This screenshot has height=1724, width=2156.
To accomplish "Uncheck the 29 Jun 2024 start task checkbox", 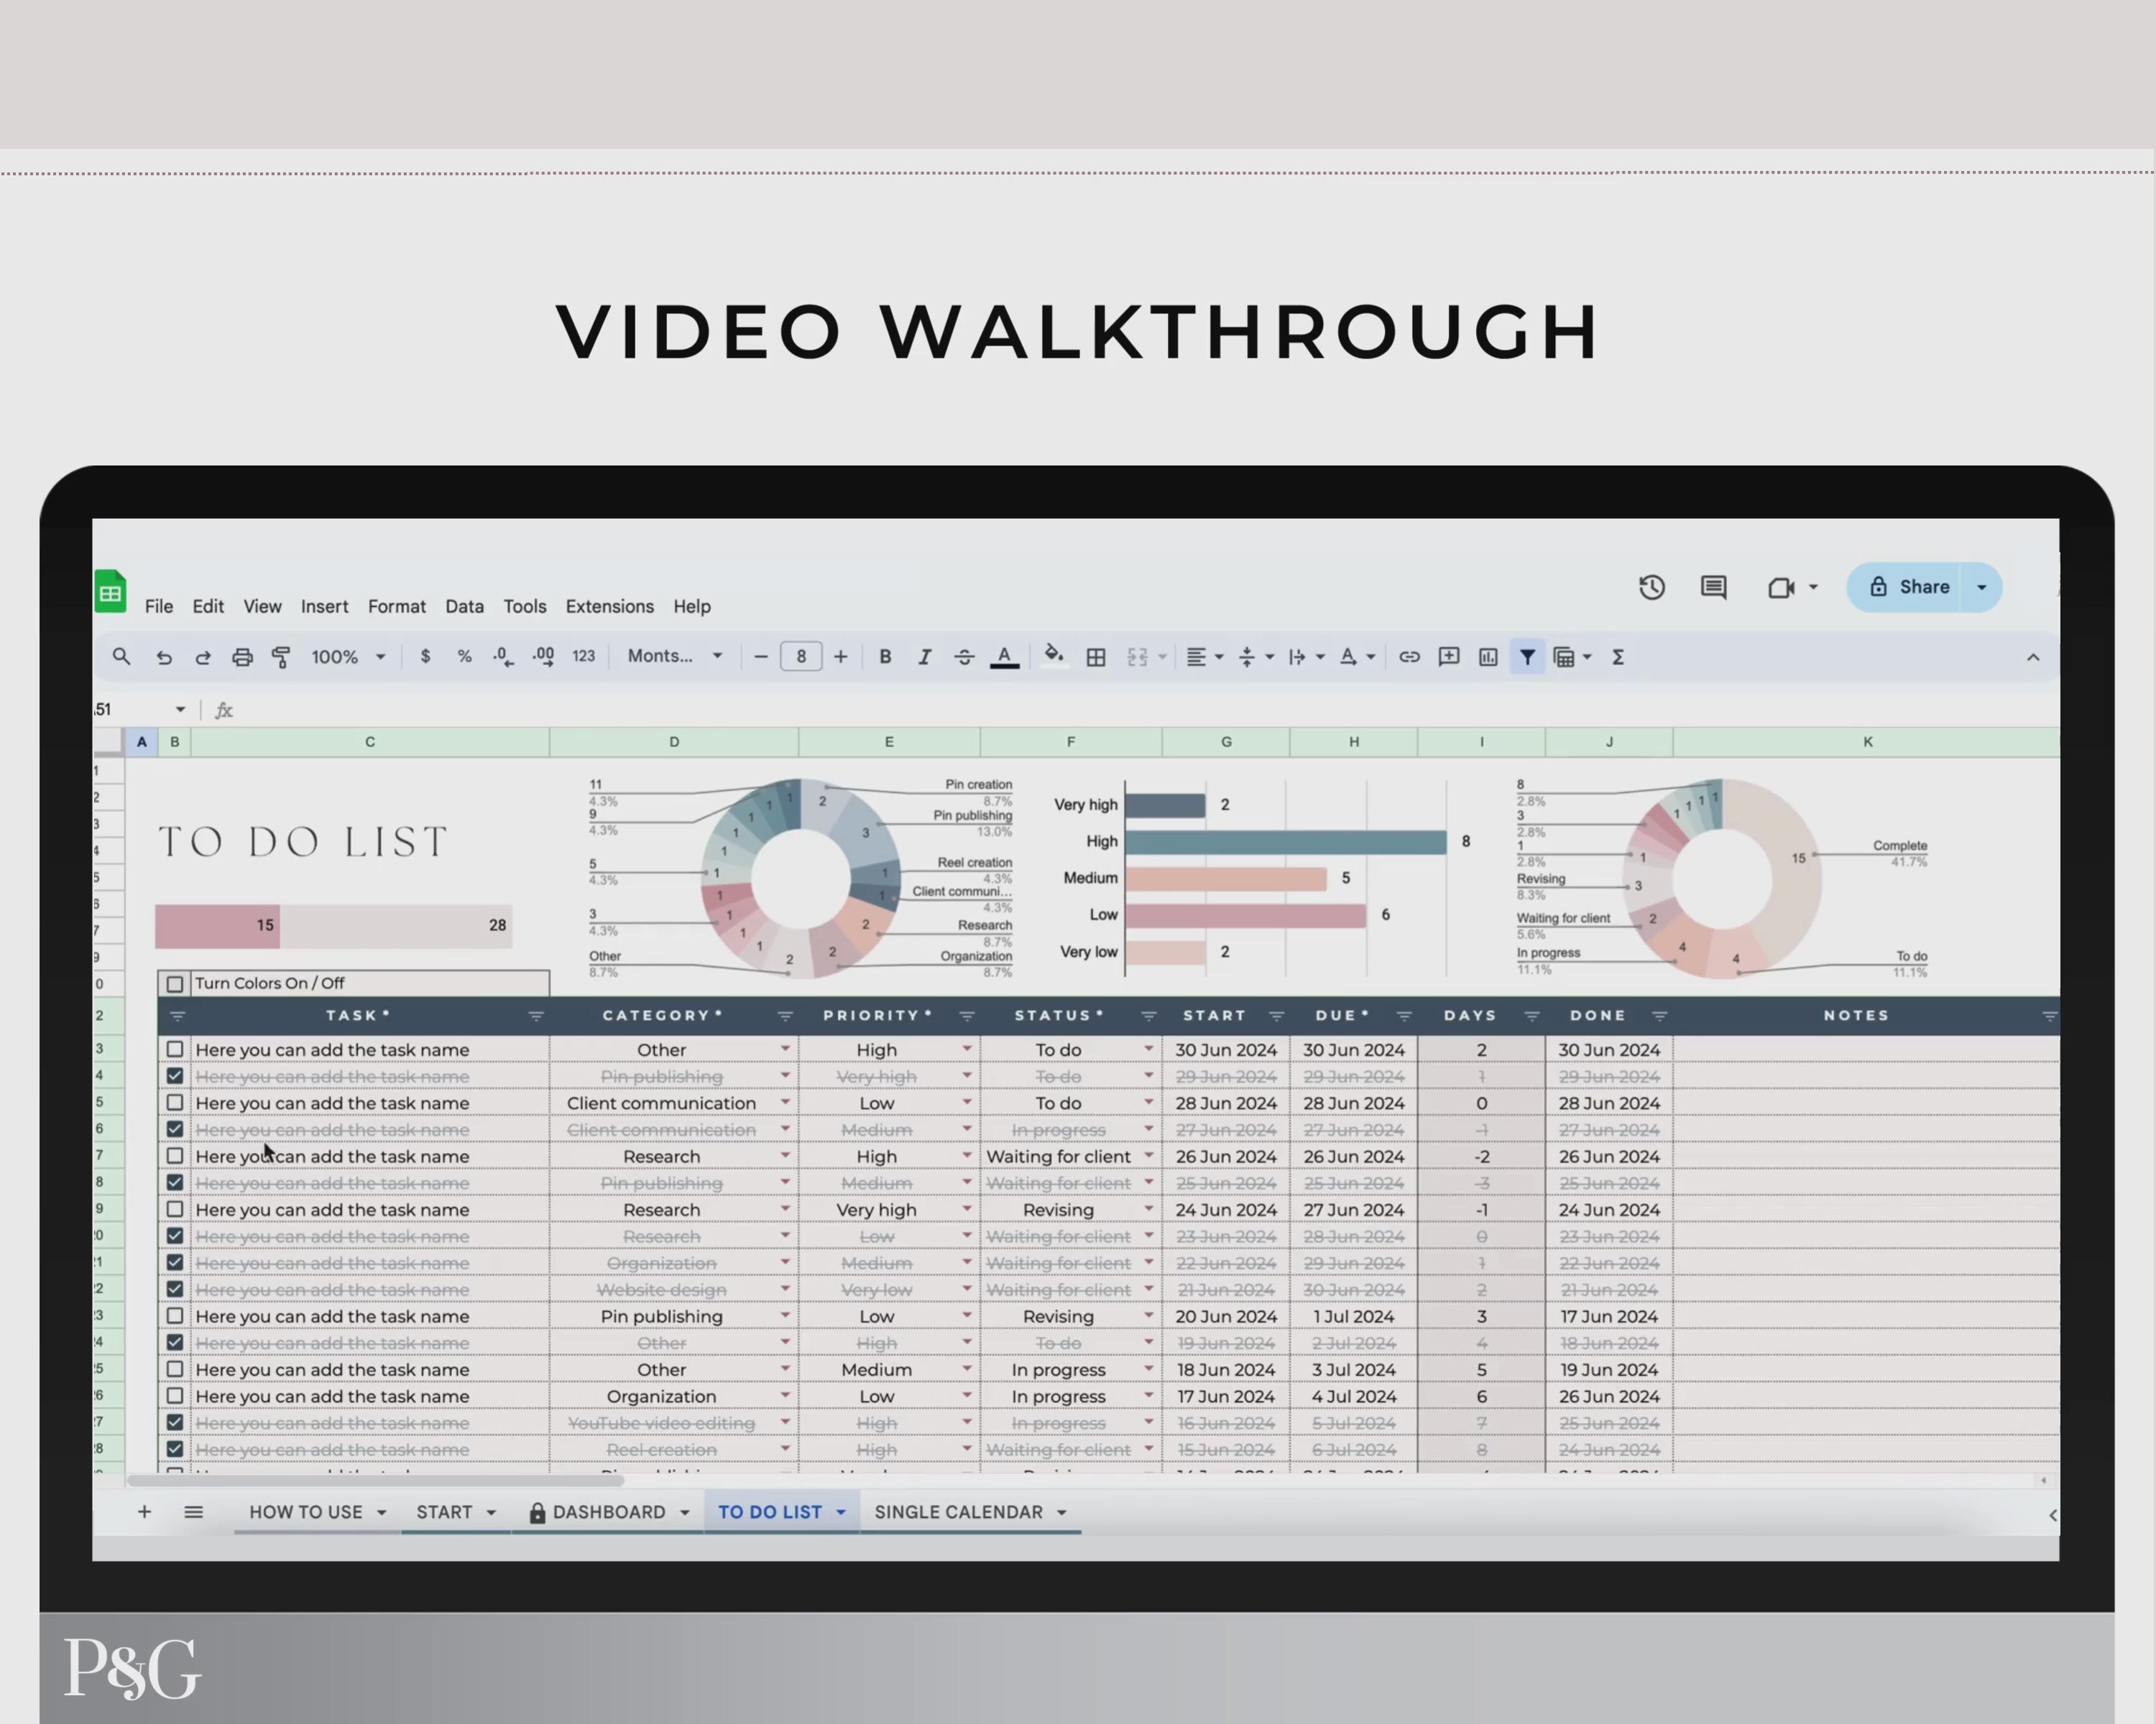I will [175, 1076].
